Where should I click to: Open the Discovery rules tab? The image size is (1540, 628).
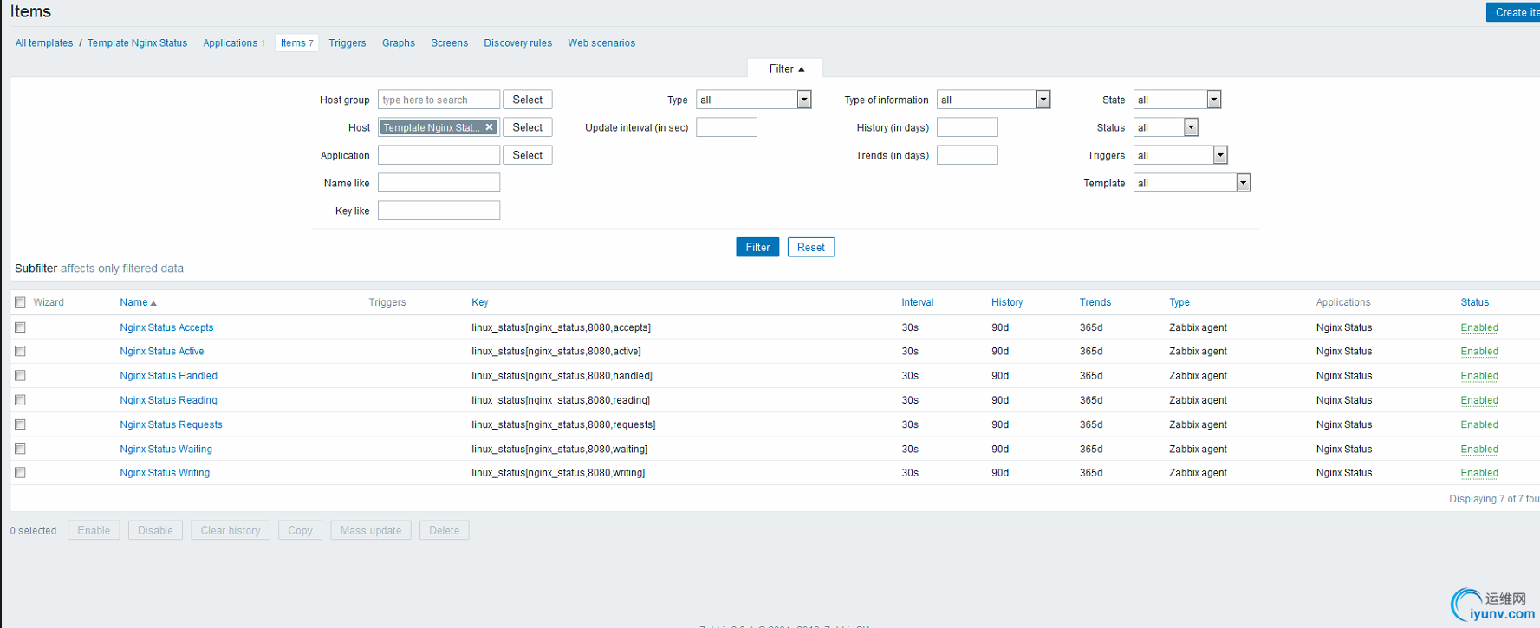517,42
